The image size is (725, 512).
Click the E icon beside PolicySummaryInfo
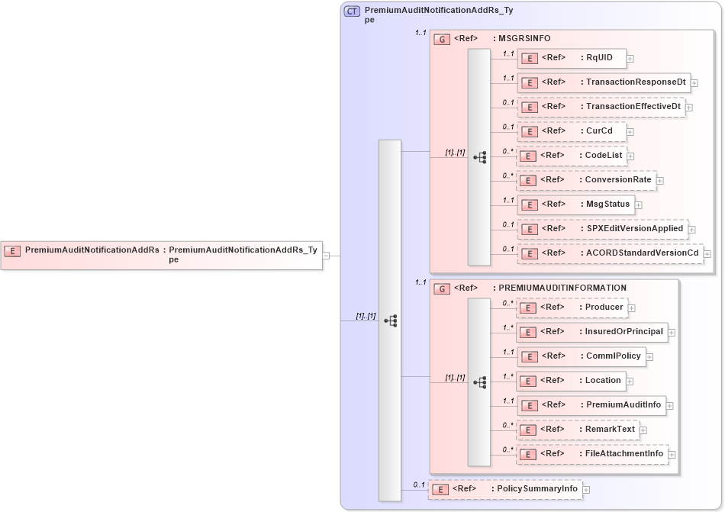pos(439,489)
